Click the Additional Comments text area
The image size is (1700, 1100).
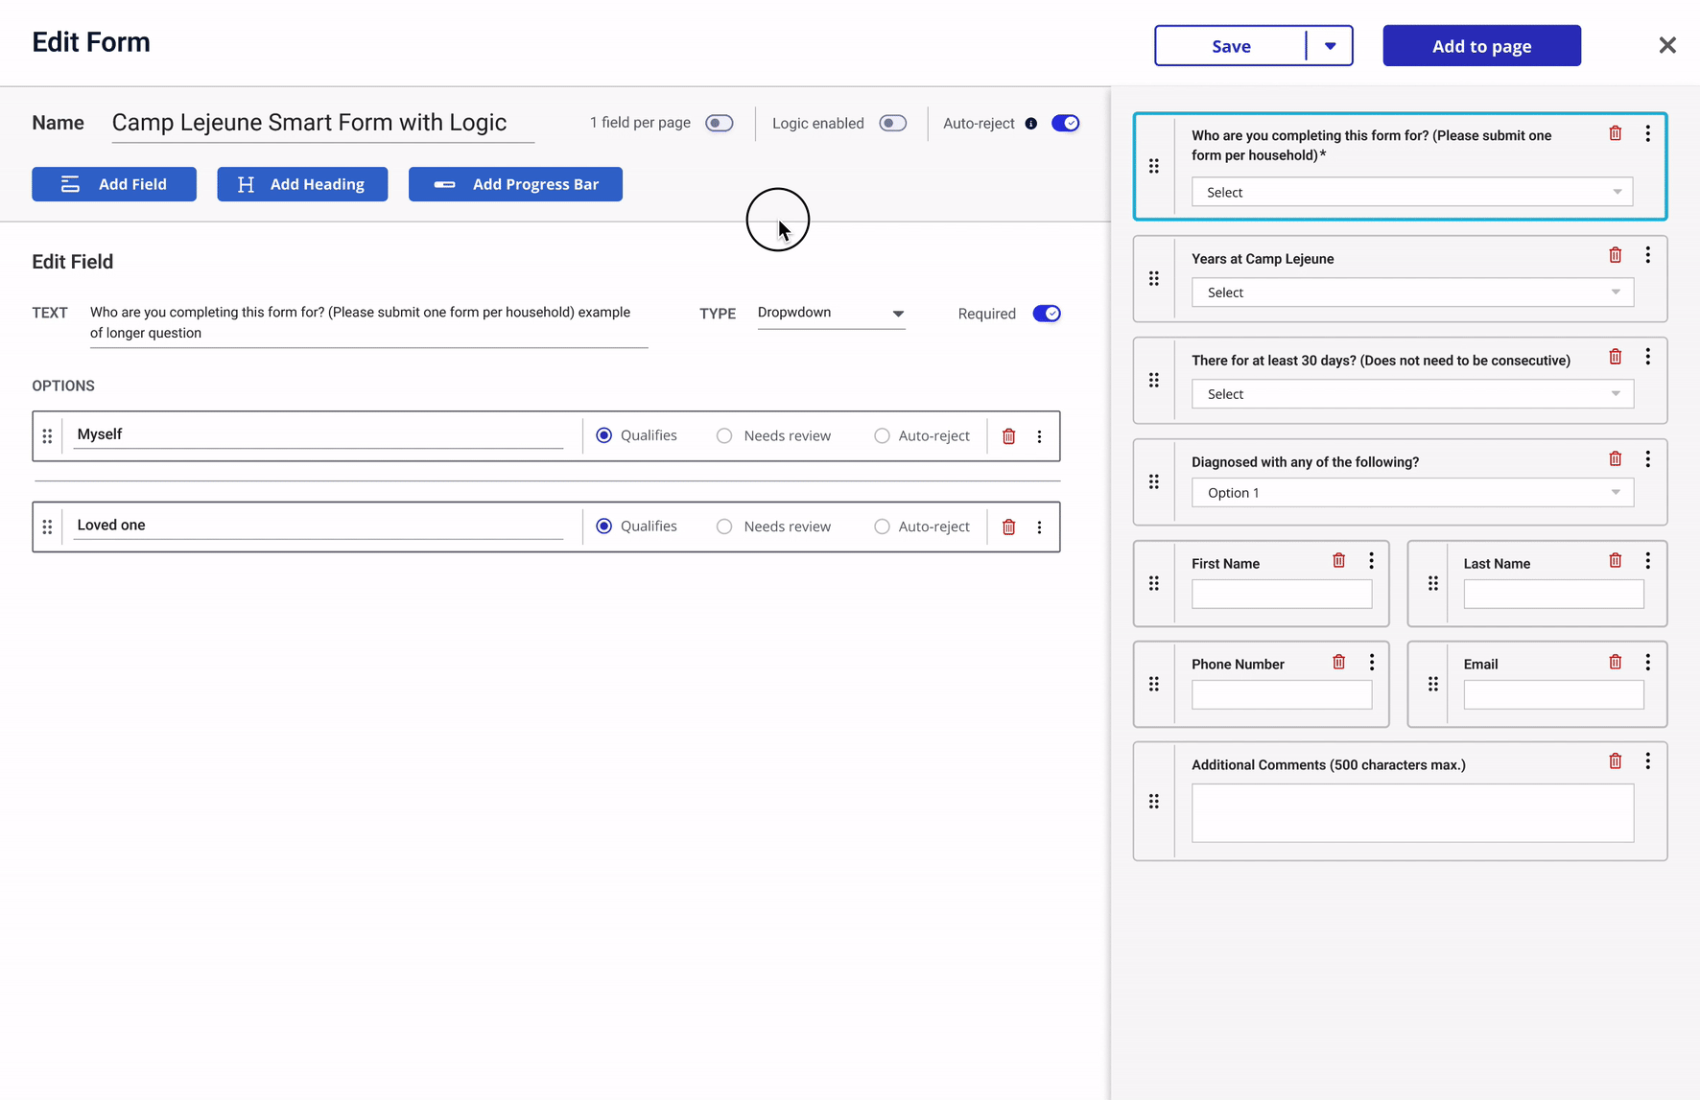coord(1412,813)
